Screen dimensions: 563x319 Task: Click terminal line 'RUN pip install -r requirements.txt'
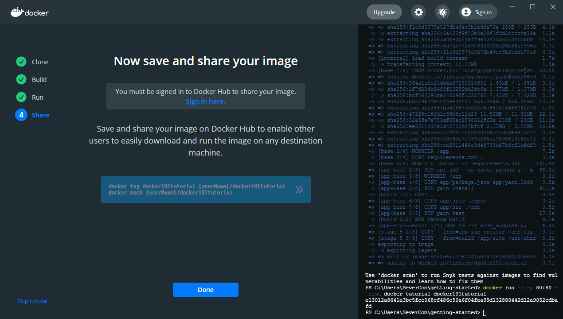tap(461, 163)
